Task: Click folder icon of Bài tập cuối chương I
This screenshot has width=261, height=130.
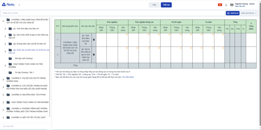Action: pyautogui.click(x=10, y=58)
